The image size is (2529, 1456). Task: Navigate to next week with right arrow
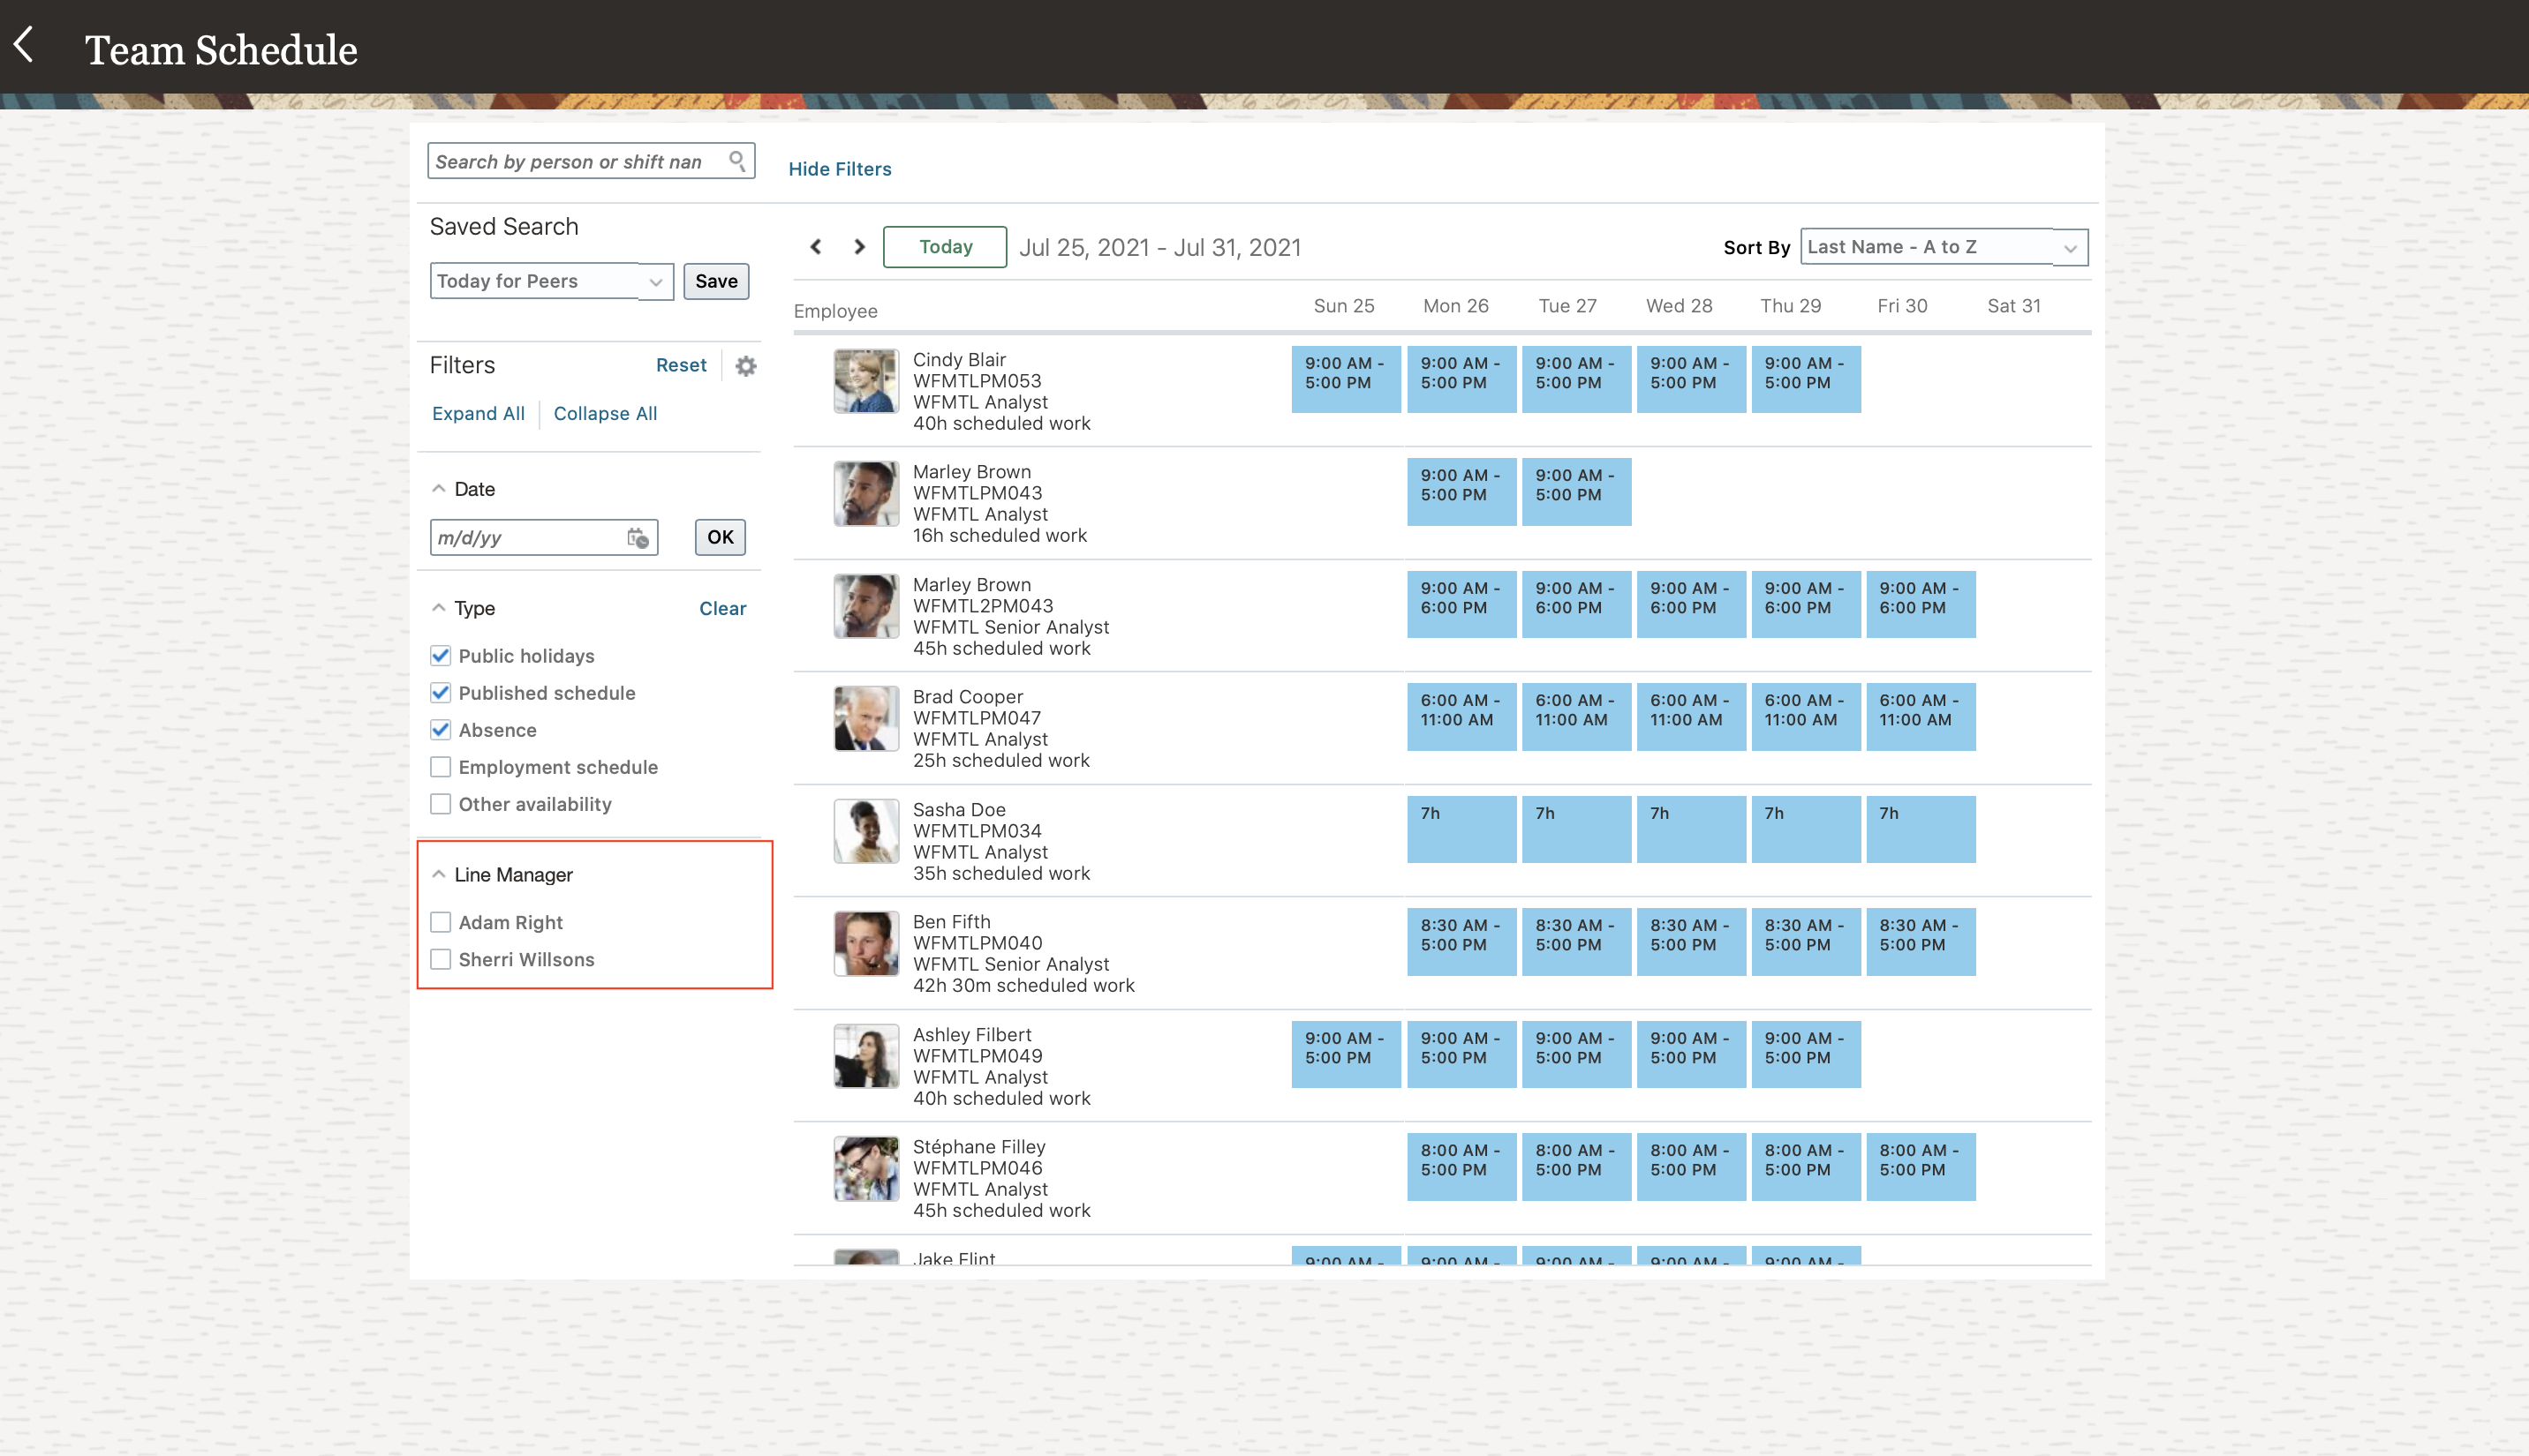pyautogui.click(x=858, y=246)
